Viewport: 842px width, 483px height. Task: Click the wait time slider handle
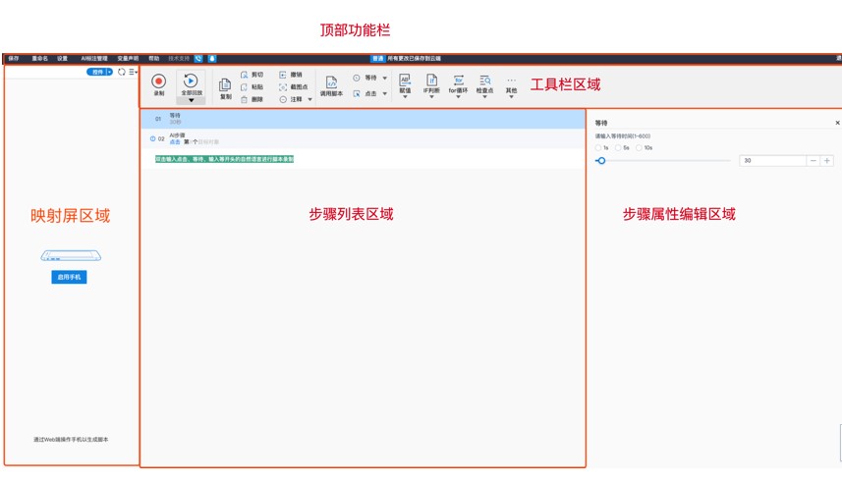coord(600,160)
